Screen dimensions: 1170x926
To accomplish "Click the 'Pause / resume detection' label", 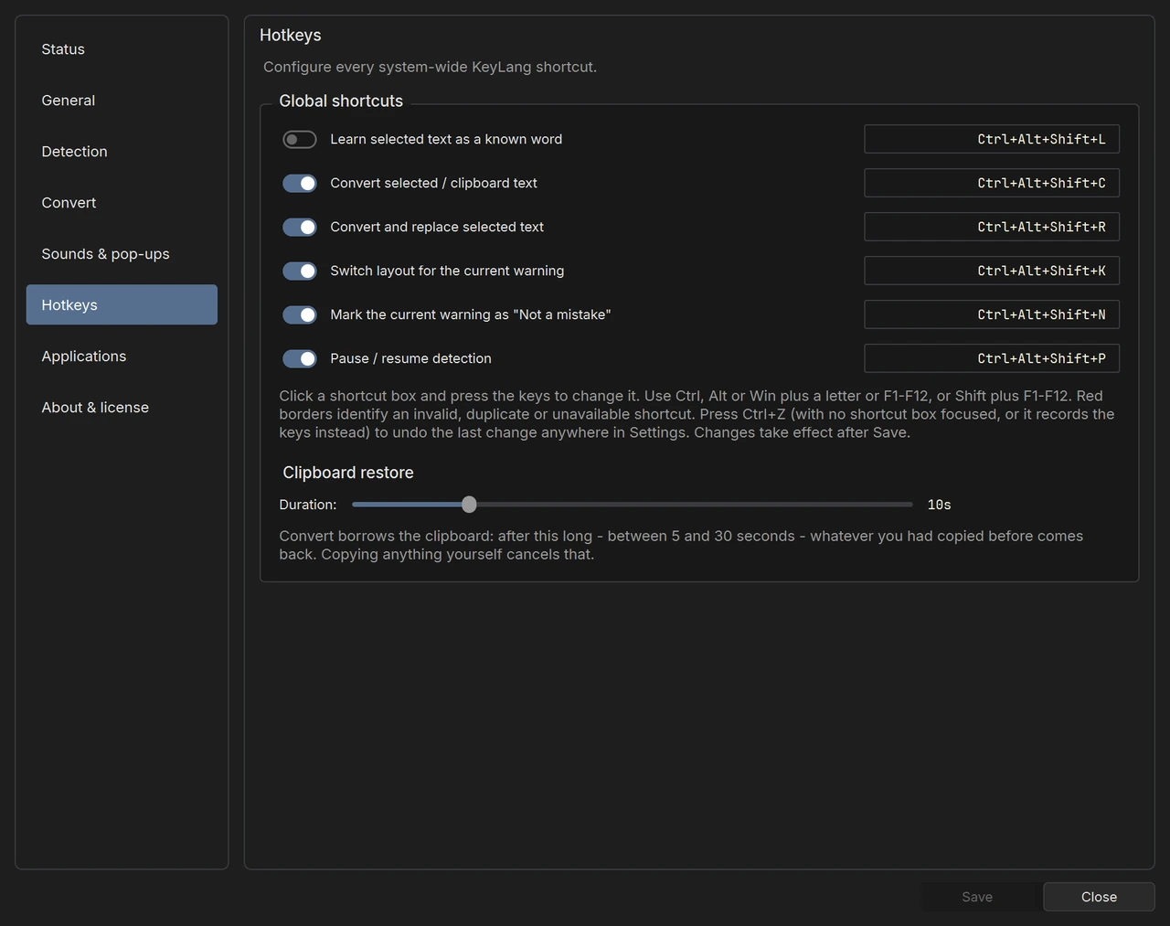I will [410, 358].
